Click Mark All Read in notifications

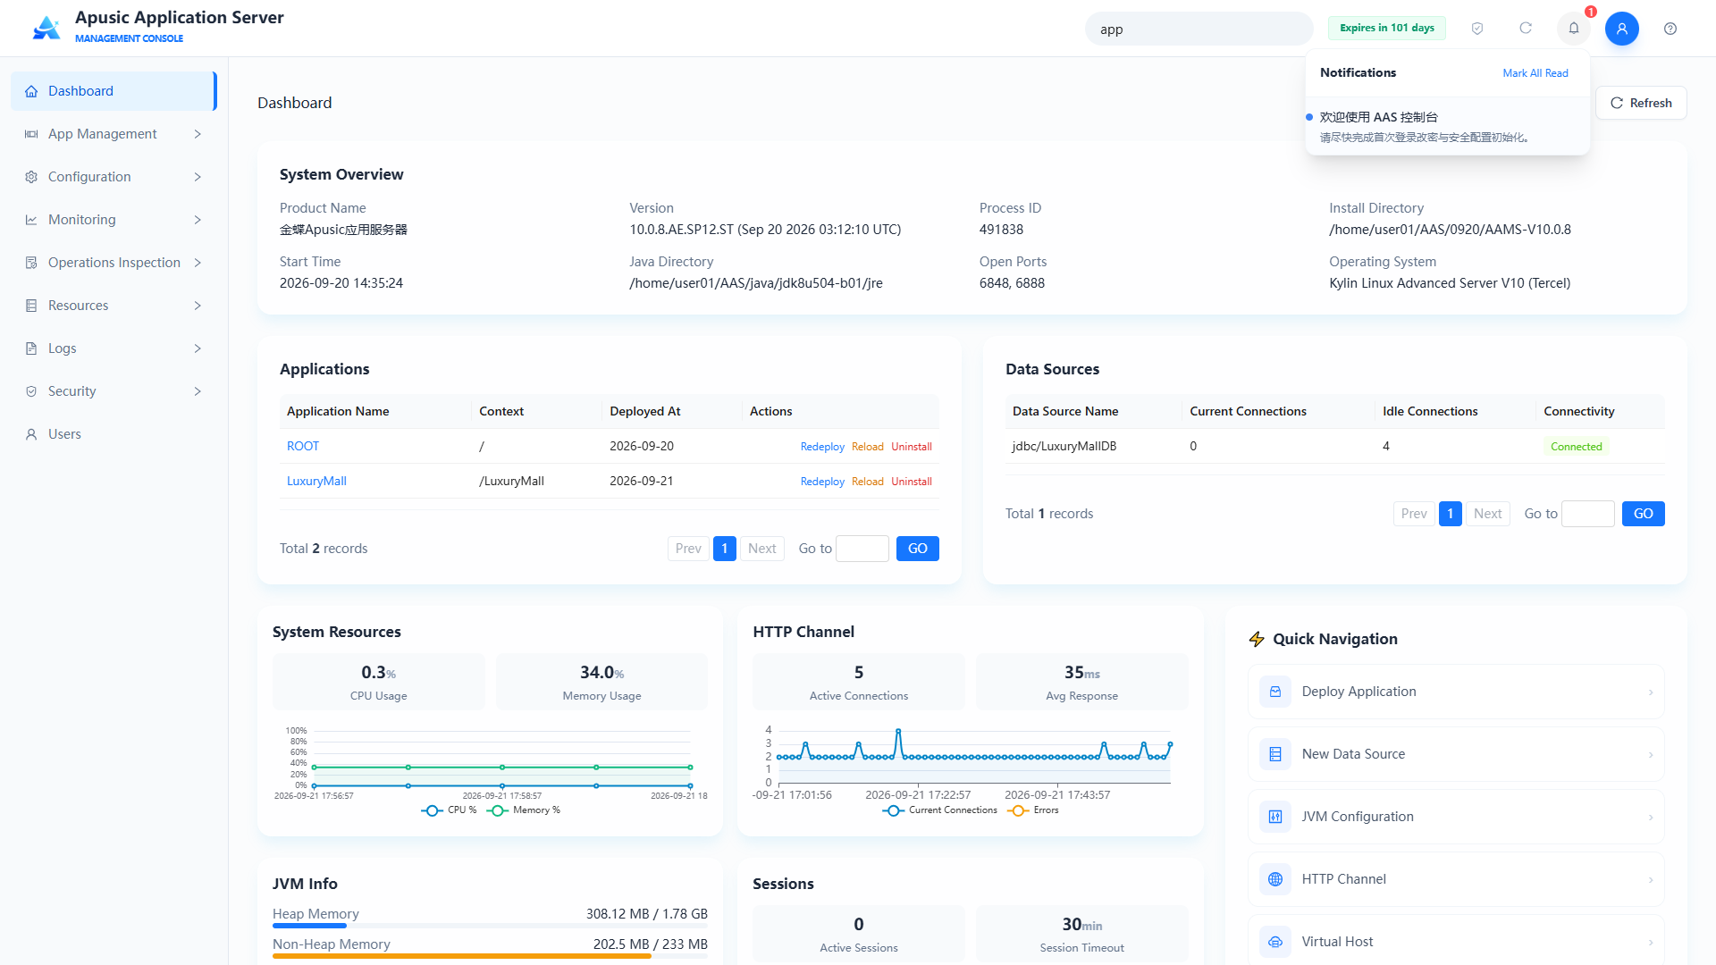(x=1535, y=73)
